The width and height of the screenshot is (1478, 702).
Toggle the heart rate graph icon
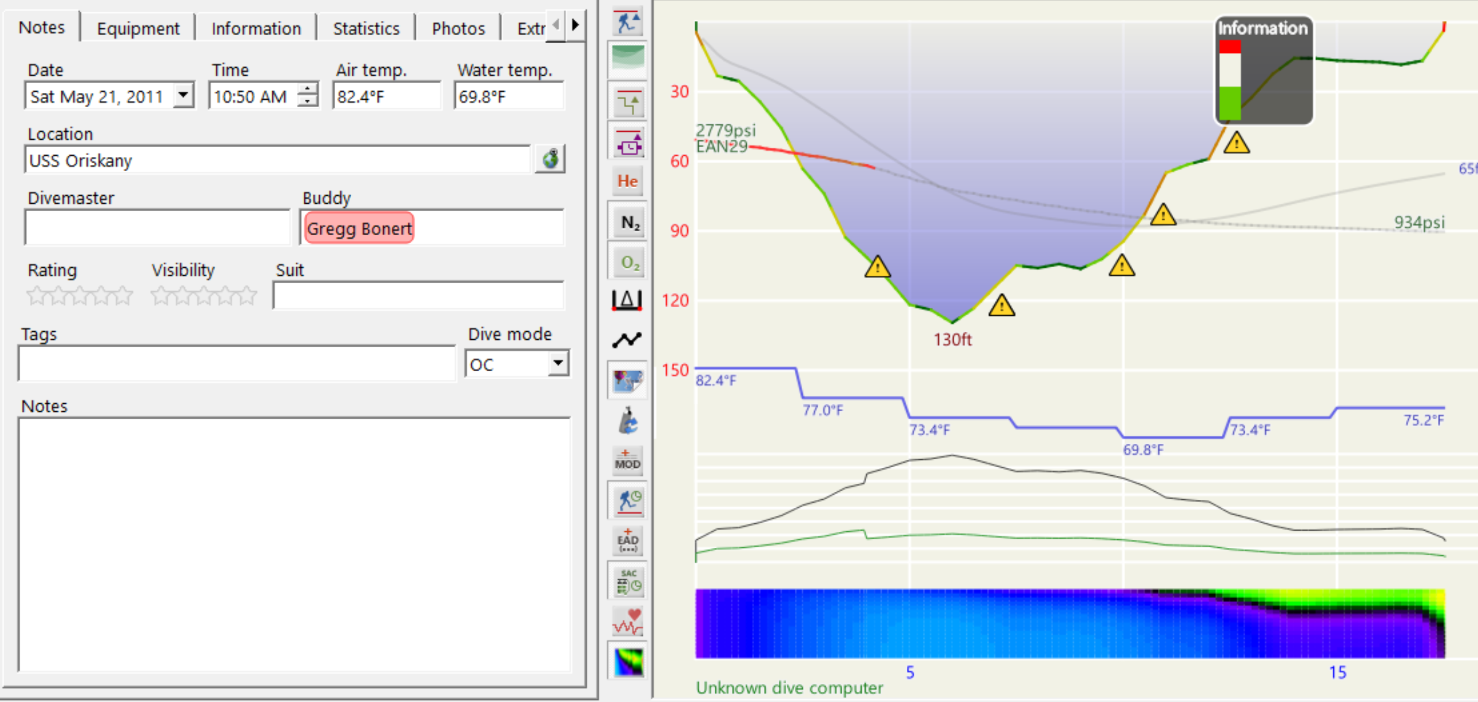628,621
